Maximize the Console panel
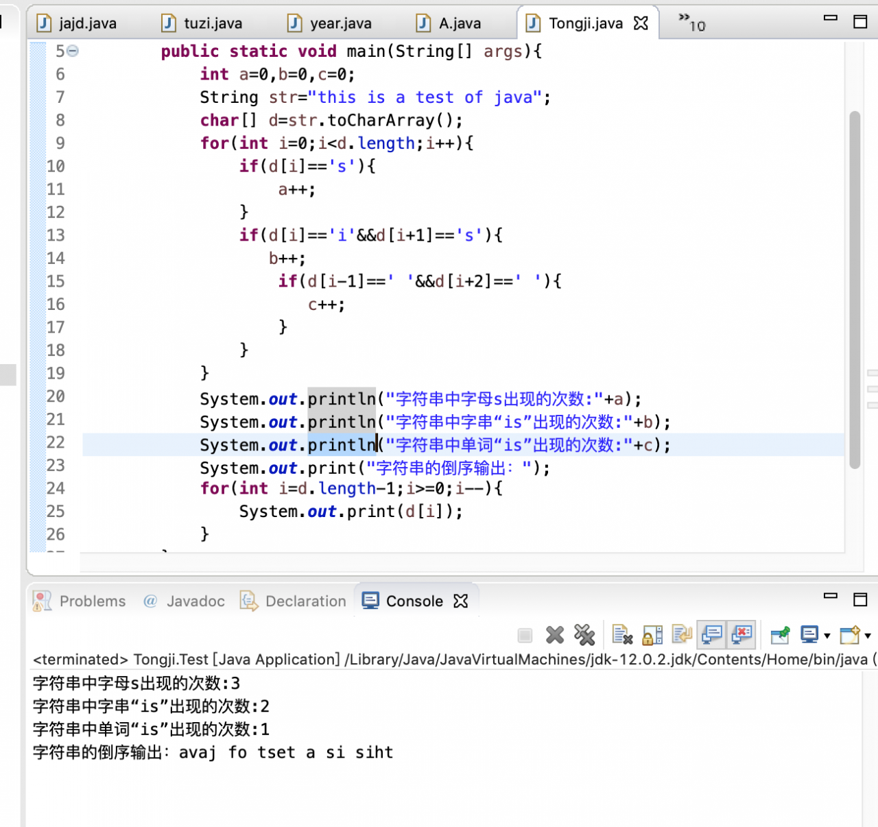Screen dimensions: 878x827 pos(860,599)
